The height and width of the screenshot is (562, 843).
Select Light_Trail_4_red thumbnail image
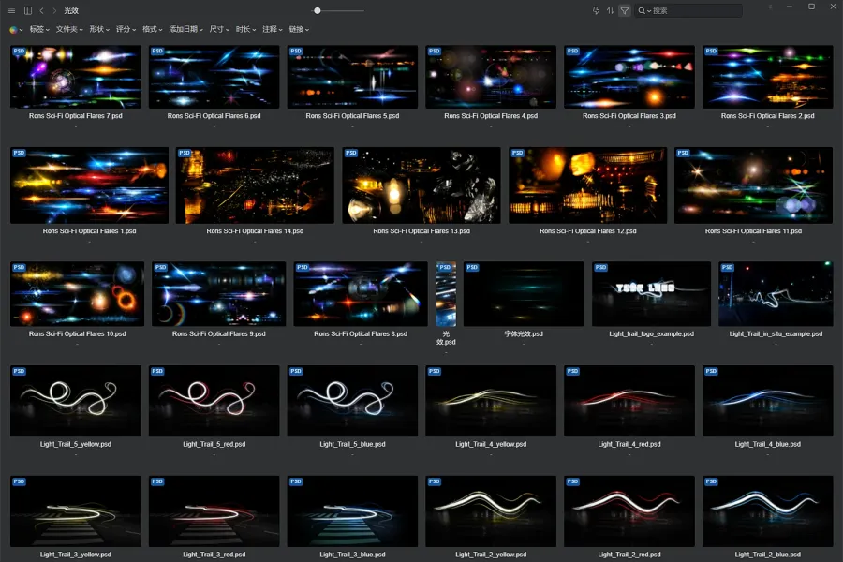pos(629,401)
